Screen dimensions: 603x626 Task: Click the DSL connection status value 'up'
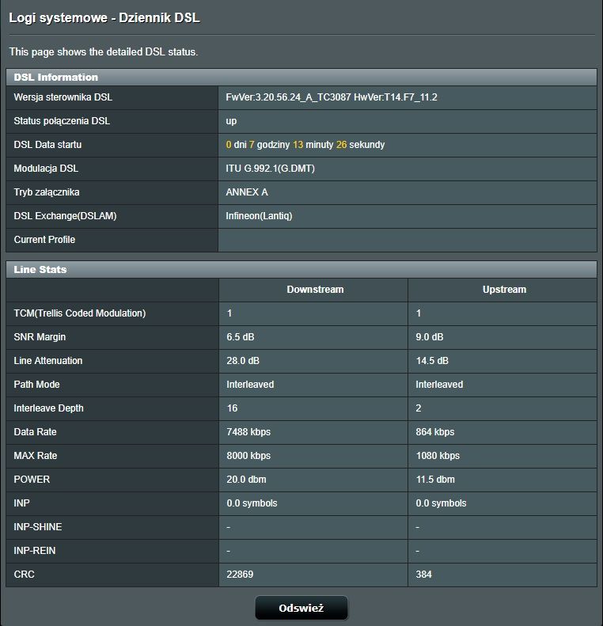(231, 121)
